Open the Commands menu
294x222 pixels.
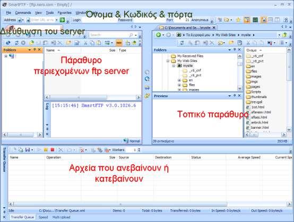[x=23, y=13]
